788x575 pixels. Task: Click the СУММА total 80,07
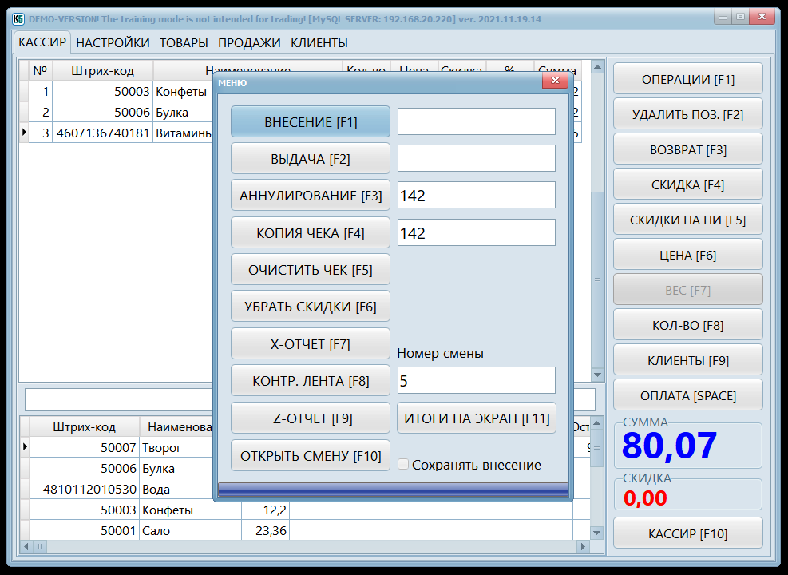669,446
